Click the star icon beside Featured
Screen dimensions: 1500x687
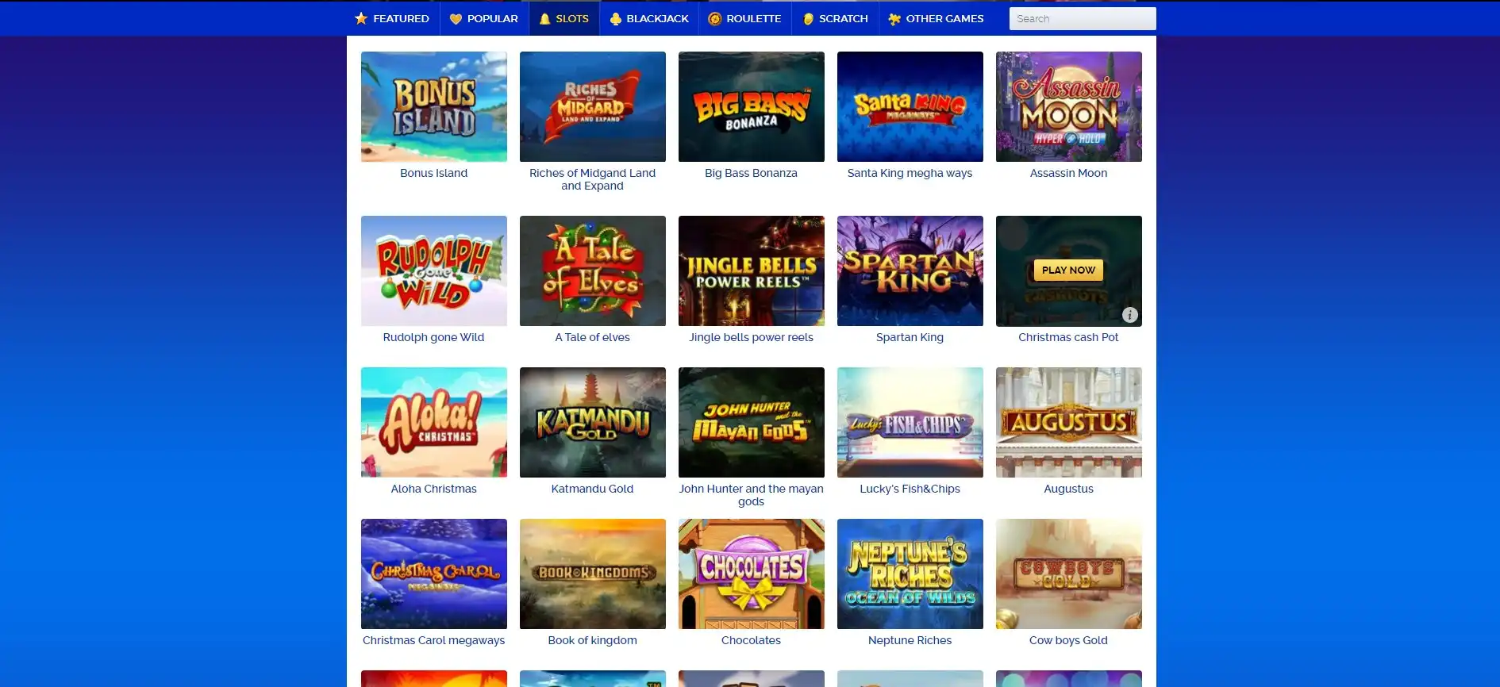[361, 18]
